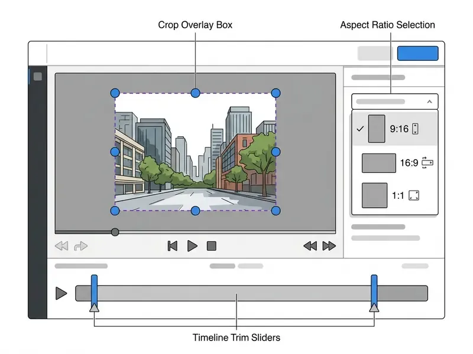Click the skip-to-start playback icon
The image size is (473, 354).
tap(173, 246)
